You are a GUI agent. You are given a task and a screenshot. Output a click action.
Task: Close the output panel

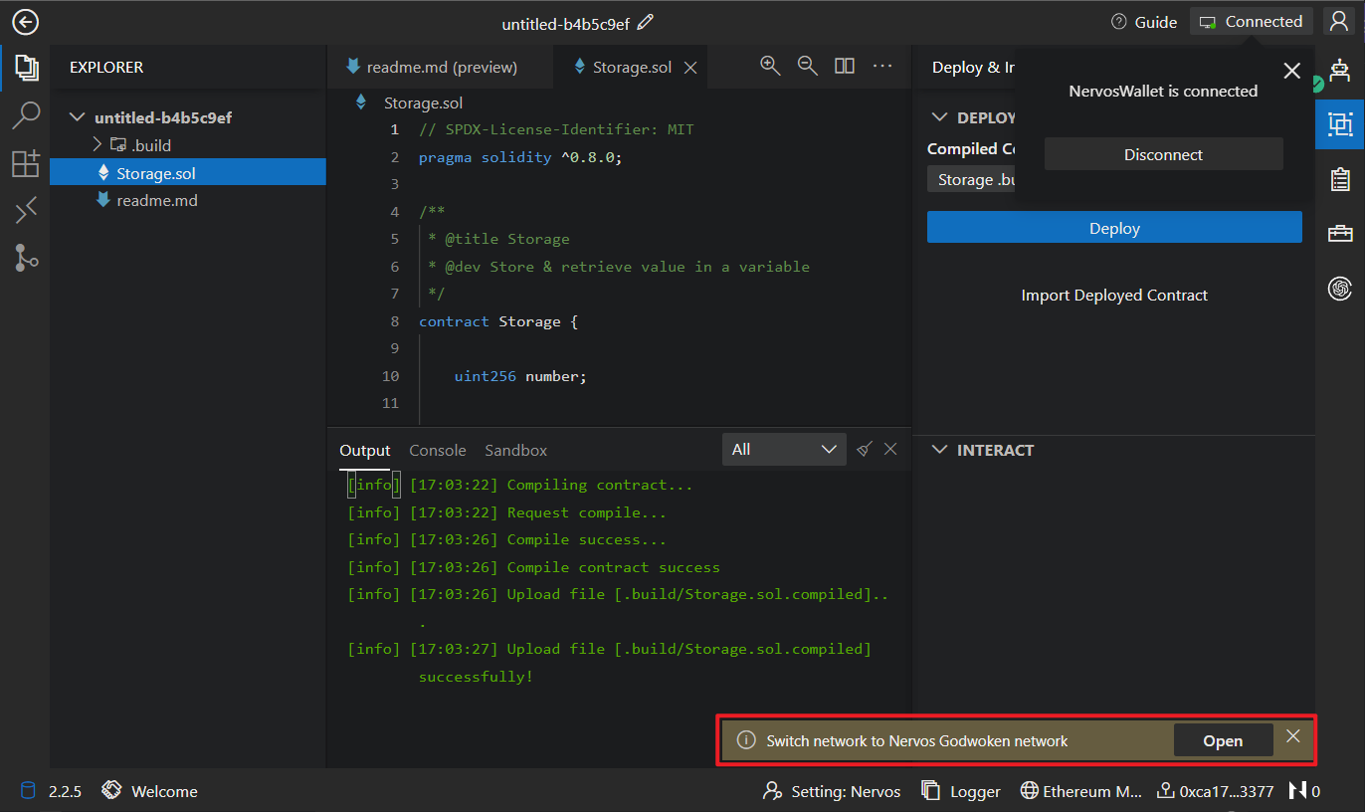[890, 449]
